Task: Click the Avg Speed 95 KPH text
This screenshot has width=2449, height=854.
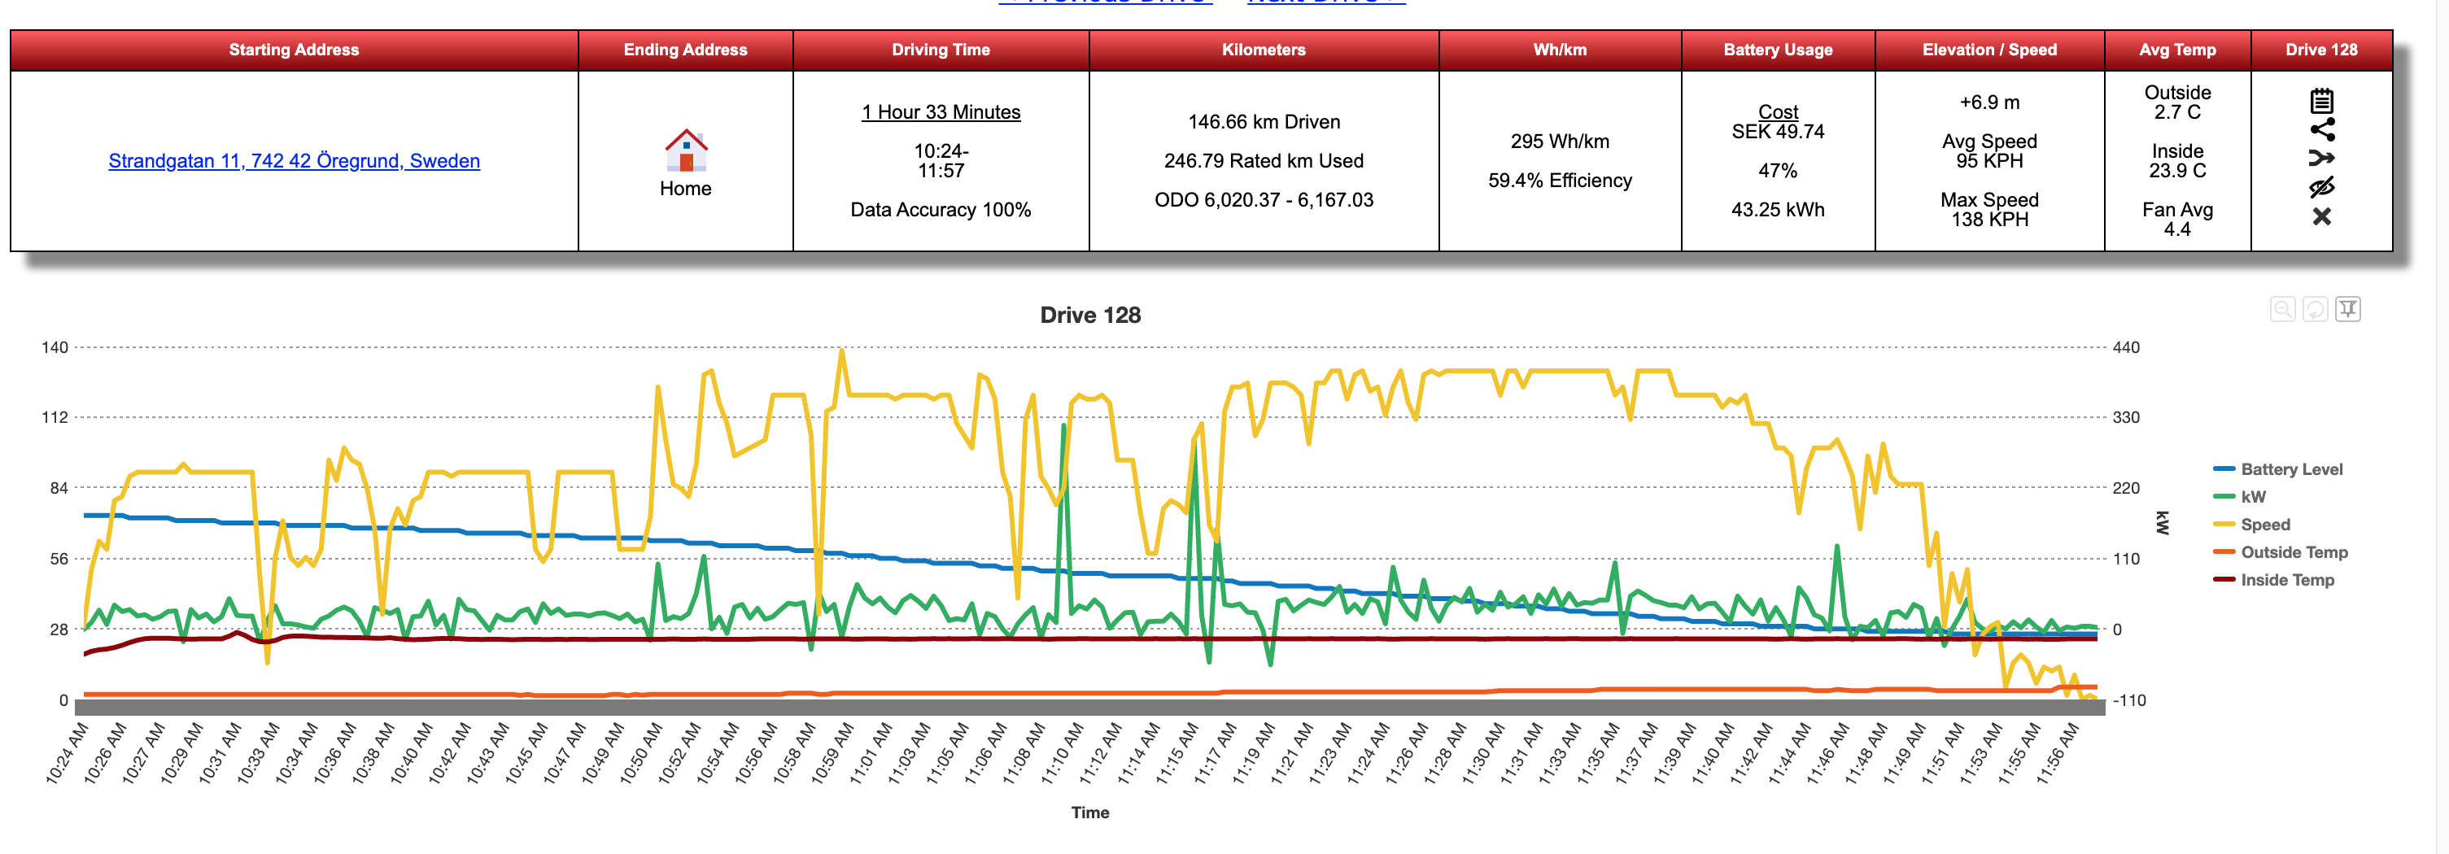Action: point(1988,151)
